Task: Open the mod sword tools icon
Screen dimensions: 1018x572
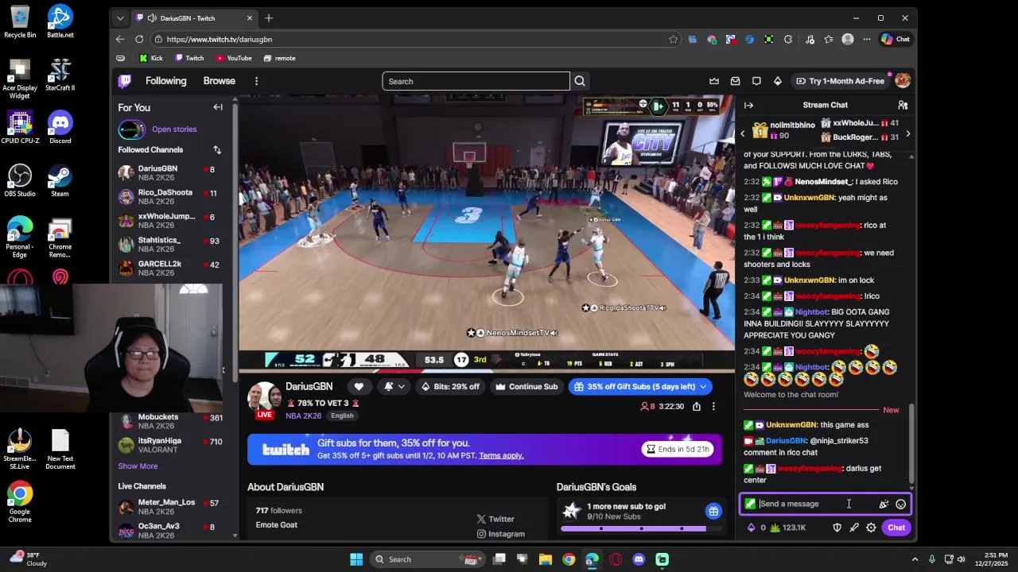Action: [x=854, y=528]
